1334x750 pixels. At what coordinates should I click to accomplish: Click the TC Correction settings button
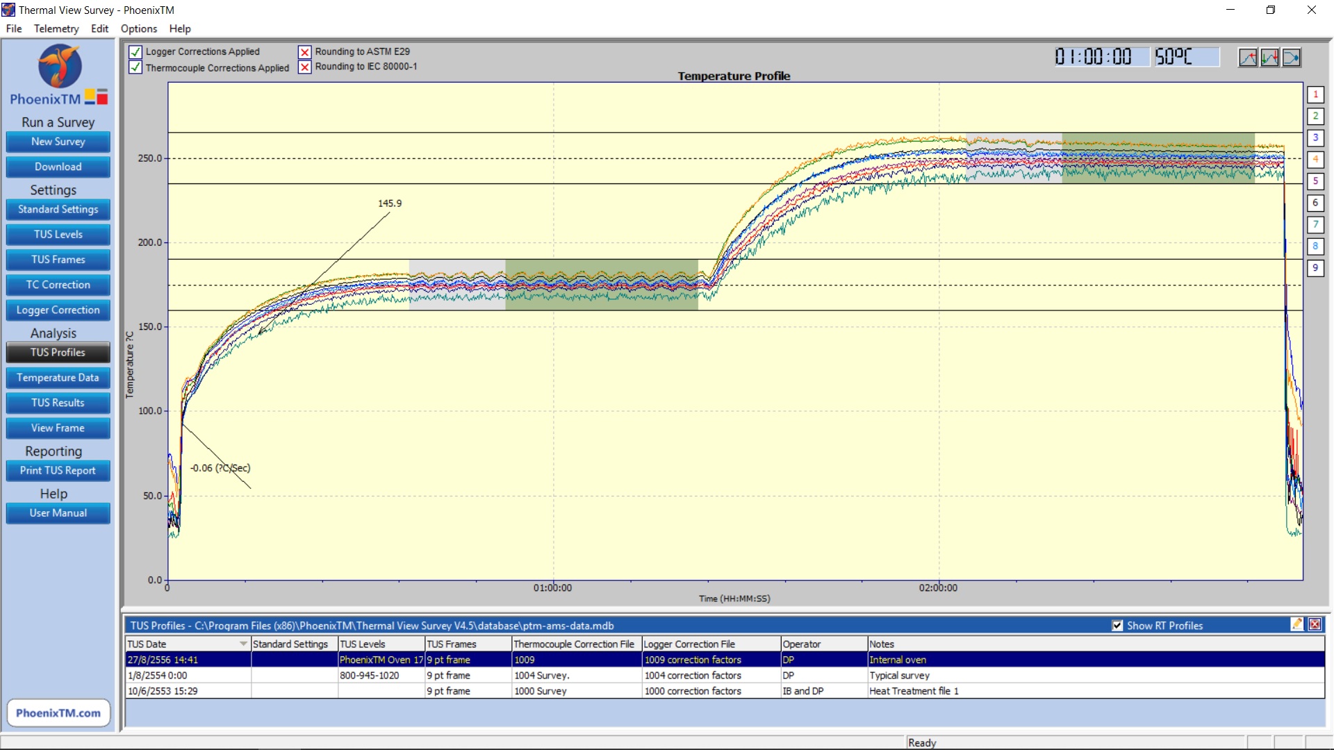58,285
